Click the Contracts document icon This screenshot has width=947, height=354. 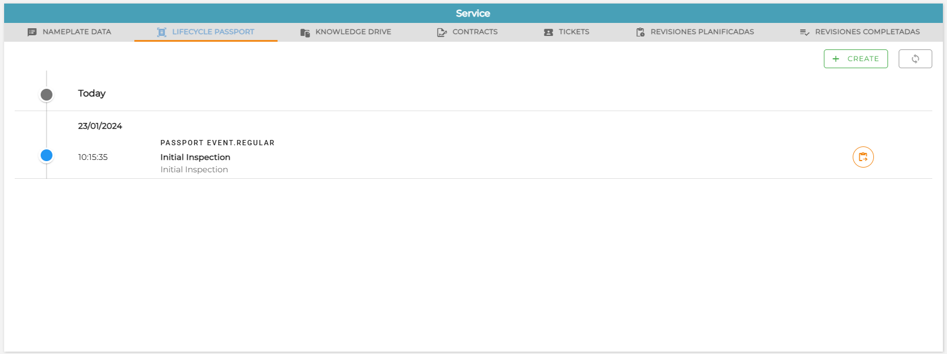(442, 32)
